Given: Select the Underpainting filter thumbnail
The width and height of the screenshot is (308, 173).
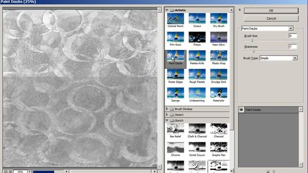Looking at the screenshot, I should tap(197, 93).
